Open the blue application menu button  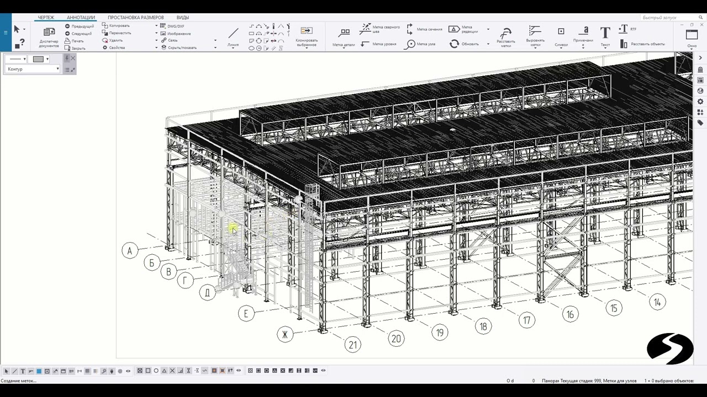[6, 33]
